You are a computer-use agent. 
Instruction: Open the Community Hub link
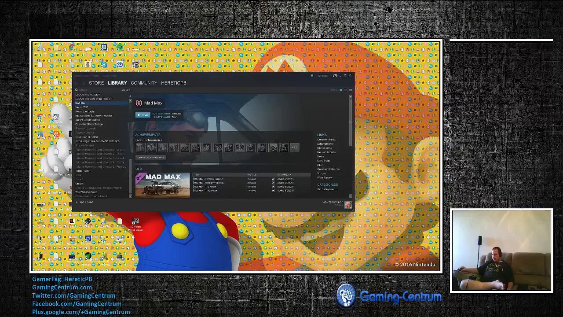coord(326,140)
